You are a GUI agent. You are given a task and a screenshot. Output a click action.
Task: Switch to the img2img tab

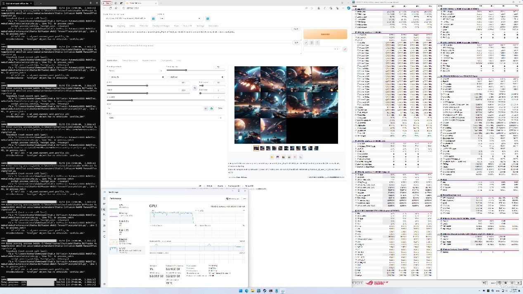pyautogui.click(x=121, y=26)
